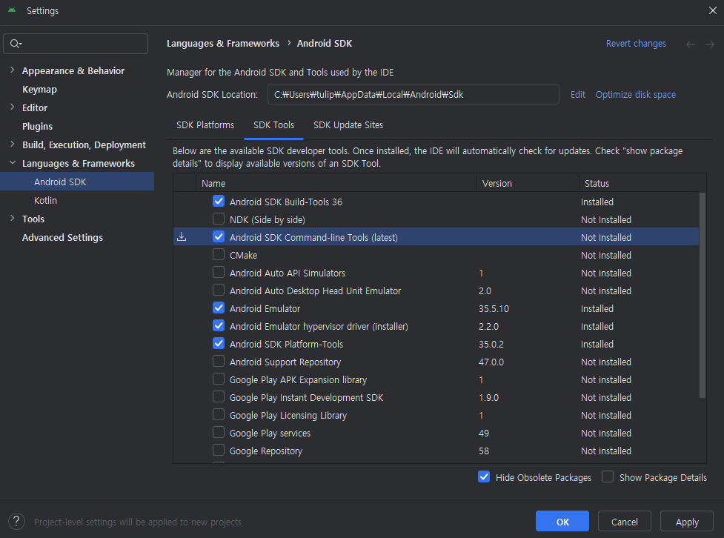Close the Settings dialog
Image resolution: width=724 pixels, height=538 pixels.
click(x=712, y=10)
